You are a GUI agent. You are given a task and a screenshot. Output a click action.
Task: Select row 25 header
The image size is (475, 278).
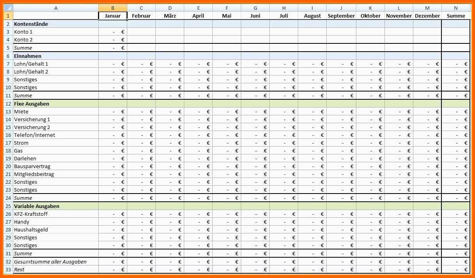pos(8,206)
